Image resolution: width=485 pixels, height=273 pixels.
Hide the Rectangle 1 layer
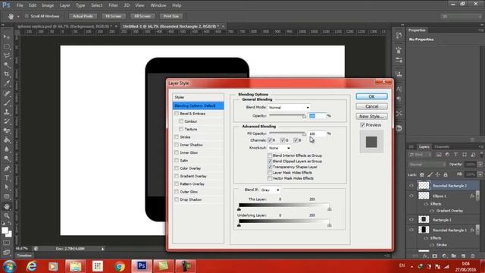pos(411,219)
